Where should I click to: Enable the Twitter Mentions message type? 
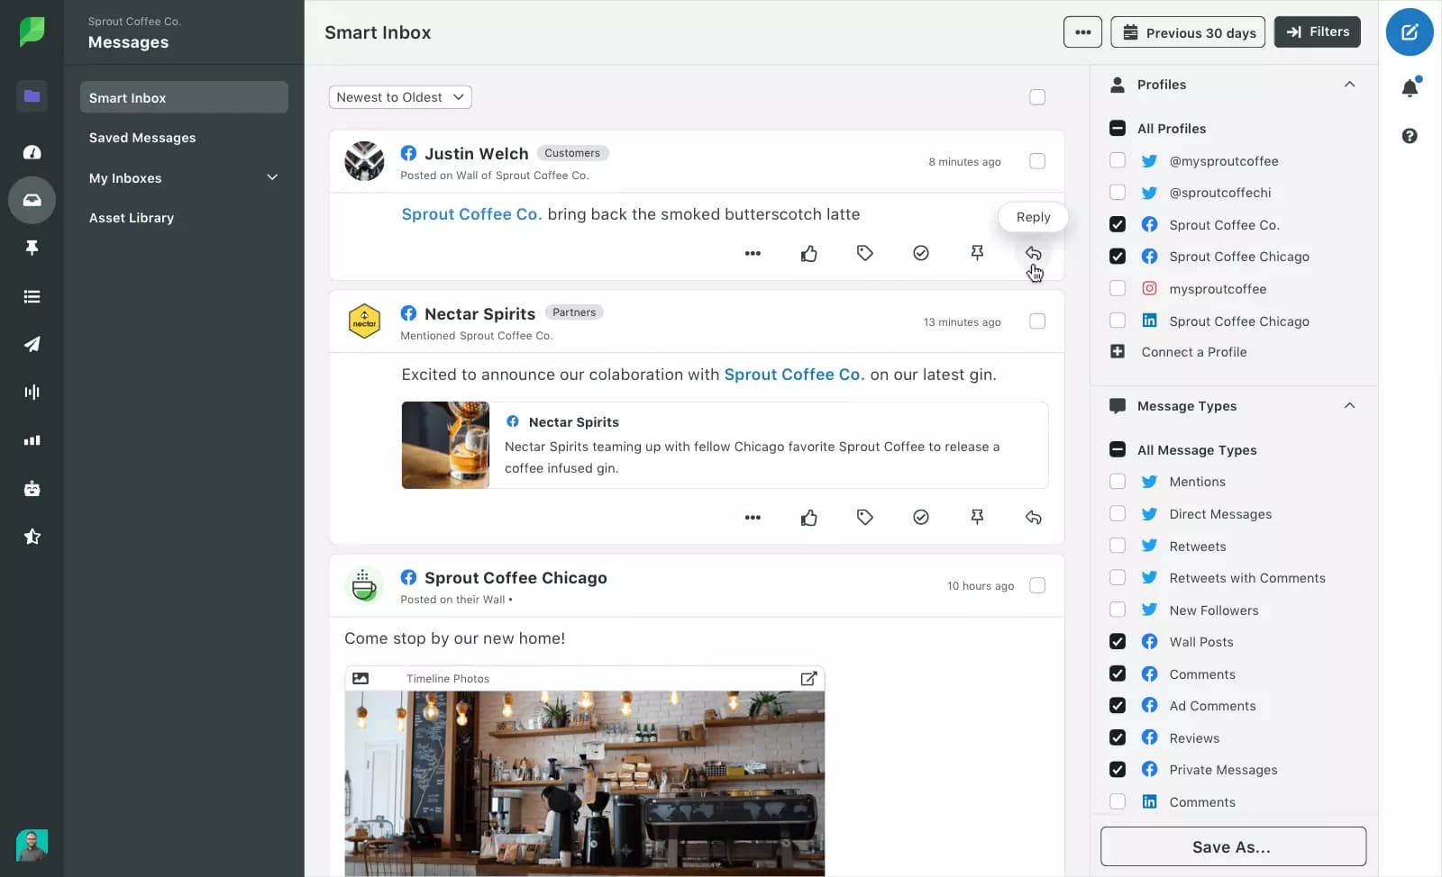tap(1118, 481)
